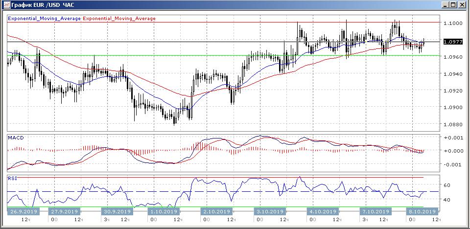
Task: Click the chart window icon in title bar
Action: [6, 5]
